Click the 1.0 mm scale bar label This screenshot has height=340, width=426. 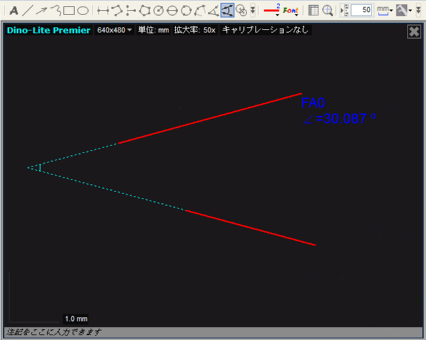tap(76, 319)
